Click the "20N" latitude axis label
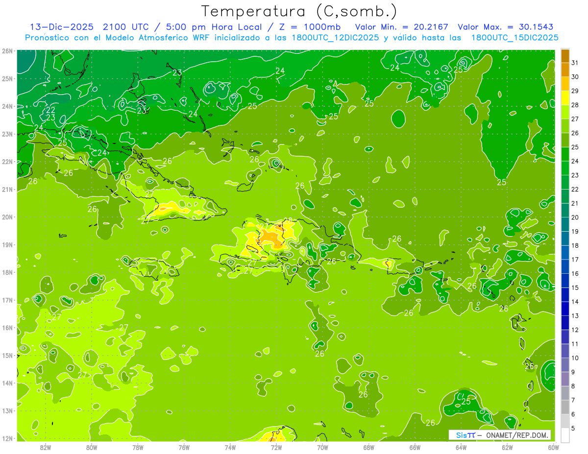This screenshot has height=454, width=588. coord(7,217)
